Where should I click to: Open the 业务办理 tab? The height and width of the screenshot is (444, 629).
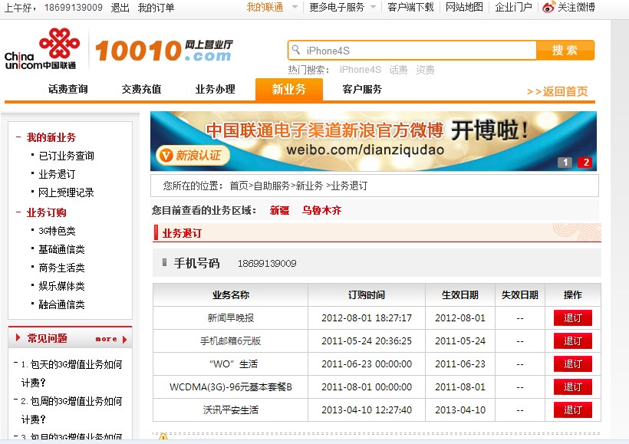point(216,89)
